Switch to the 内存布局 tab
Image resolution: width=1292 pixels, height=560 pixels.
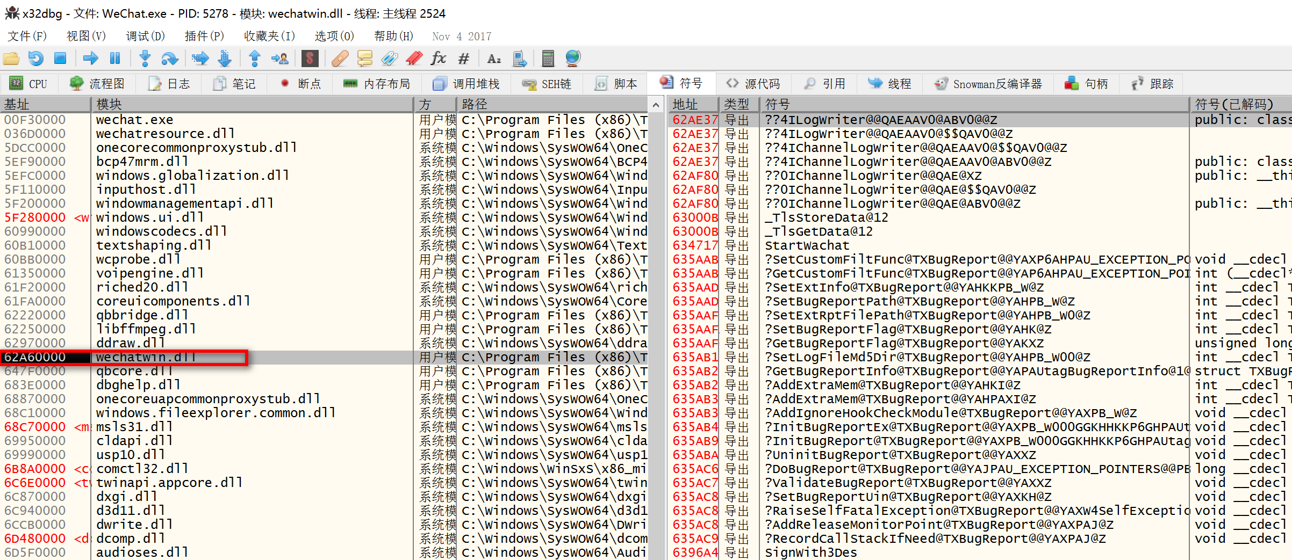click(x=377, y=84)
